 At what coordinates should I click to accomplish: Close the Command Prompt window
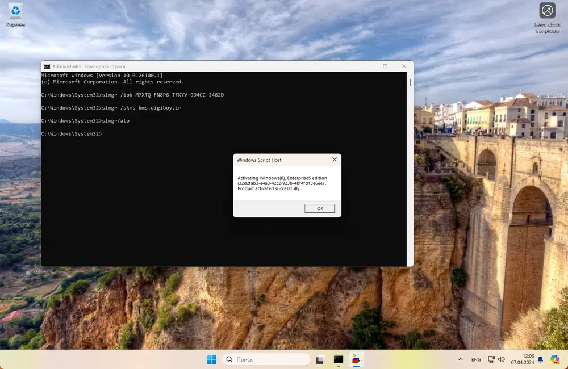(404, 66)
